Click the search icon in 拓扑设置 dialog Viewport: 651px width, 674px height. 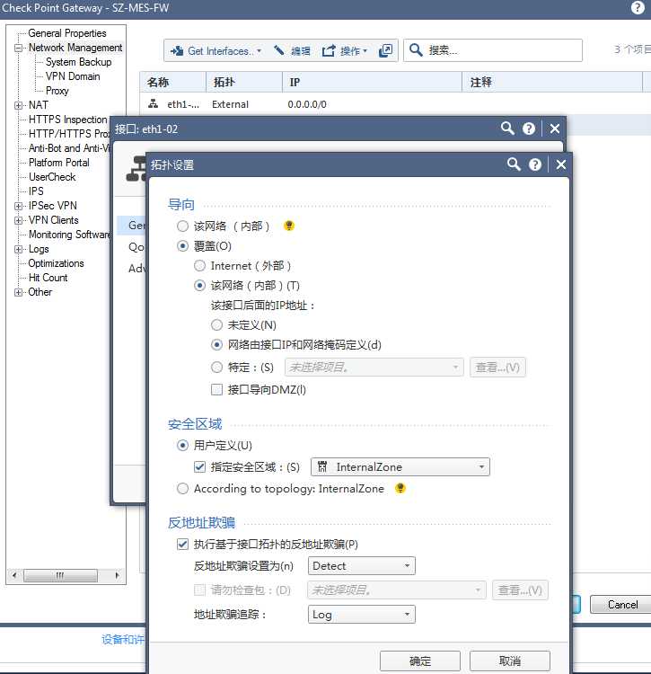[x=514, y=164]
